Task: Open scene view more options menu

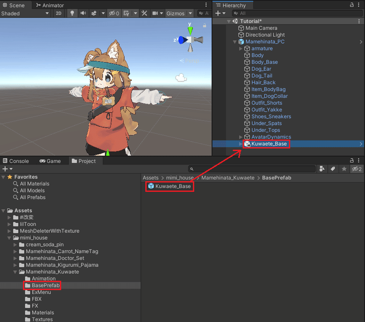Action: click(206, 5)
